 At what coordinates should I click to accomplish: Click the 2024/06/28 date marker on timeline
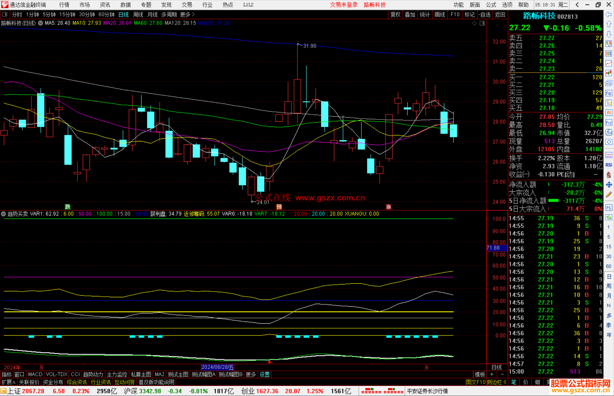click(217, 367)
